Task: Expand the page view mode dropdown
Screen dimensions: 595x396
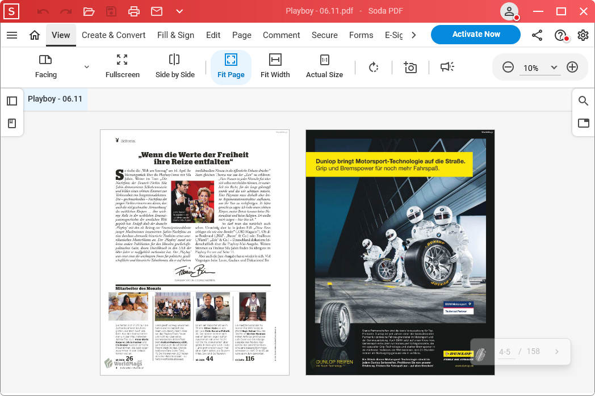Action: [86, 67]
